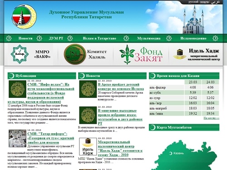The image size is (227, 170).
Task: Click thumbnail next to "Инфо ислам" article
Action: pos(17,89)
